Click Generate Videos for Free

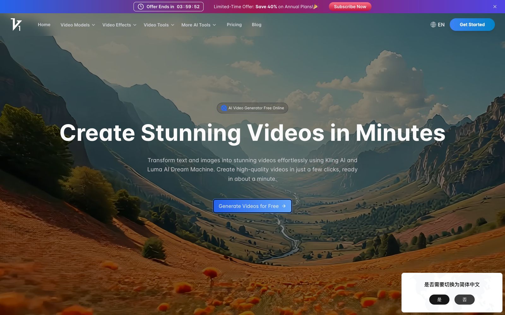[252, 206]
